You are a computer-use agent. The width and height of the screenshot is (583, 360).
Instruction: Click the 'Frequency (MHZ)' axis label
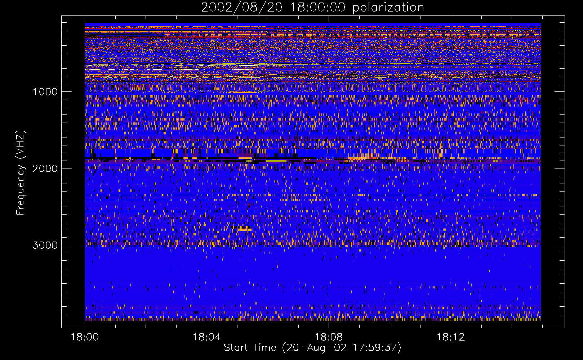21,173
